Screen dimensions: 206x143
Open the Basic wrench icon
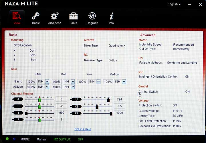click(36, 16)
